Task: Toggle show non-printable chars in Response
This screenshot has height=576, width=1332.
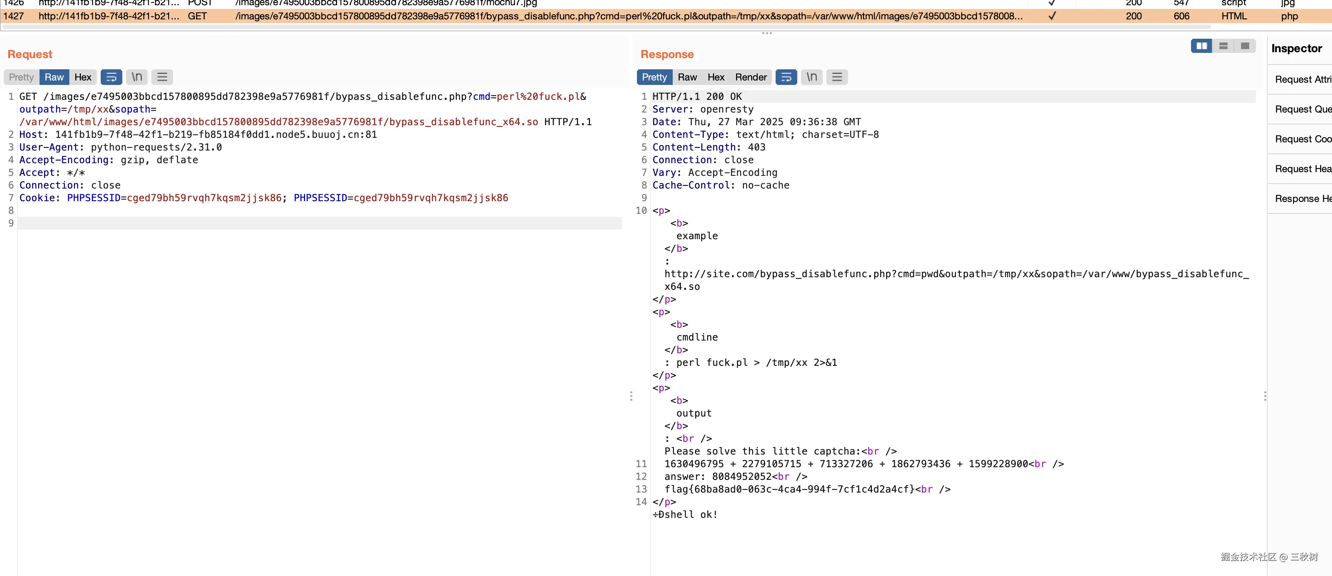Action: click(811, 77)
